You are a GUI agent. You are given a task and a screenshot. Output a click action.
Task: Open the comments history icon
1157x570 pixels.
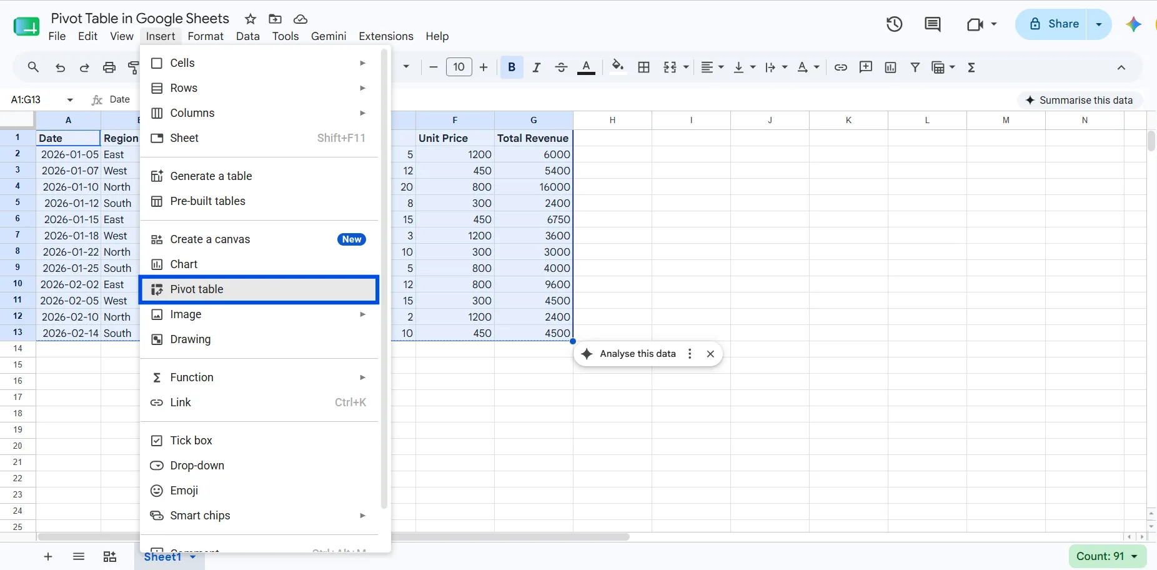[933, 24]
